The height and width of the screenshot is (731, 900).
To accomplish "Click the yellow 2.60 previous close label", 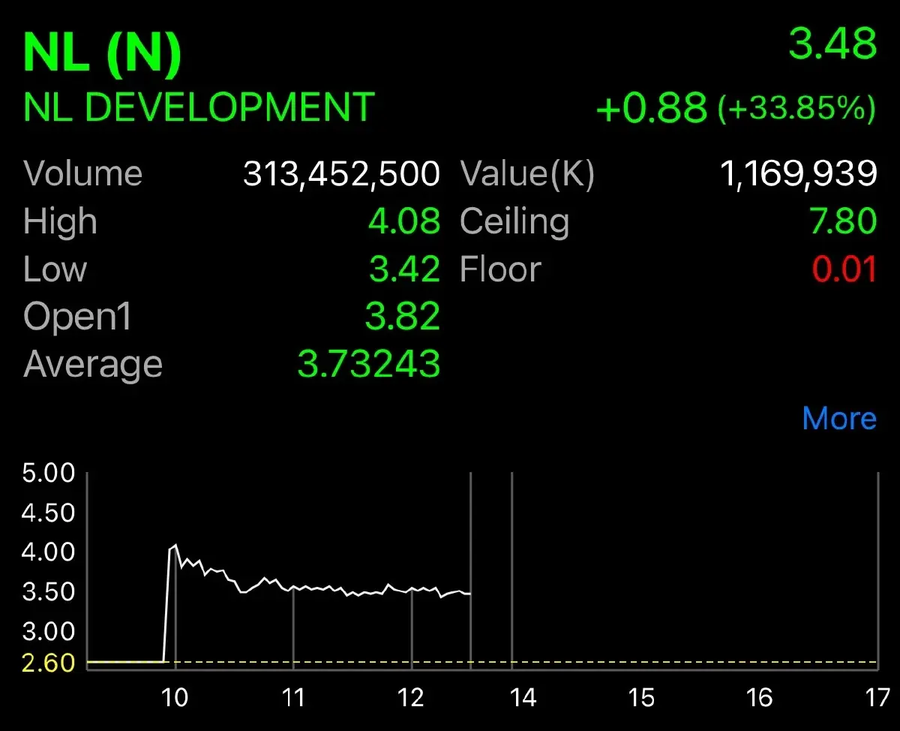I will (49, 663).
